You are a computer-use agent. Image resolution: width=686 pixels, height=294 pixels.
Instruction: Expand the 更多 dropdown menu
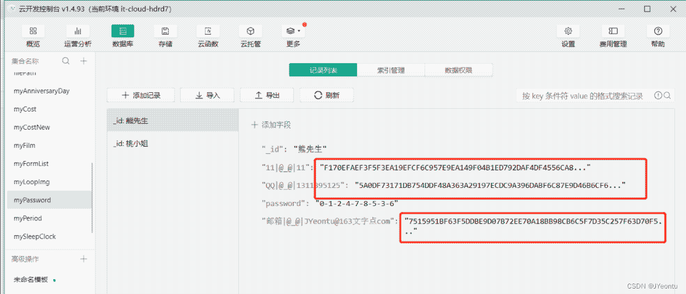tap(293, 32)
